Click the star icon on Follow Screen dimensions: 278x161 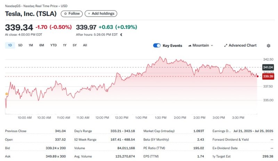[65, 14]
